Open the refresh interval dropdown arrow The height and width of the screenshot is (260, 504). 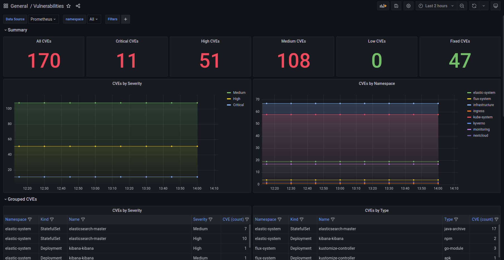484,6
